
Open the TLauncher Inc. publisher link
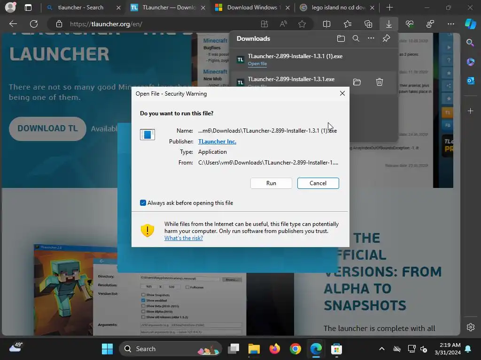click(x=217, y=142)
